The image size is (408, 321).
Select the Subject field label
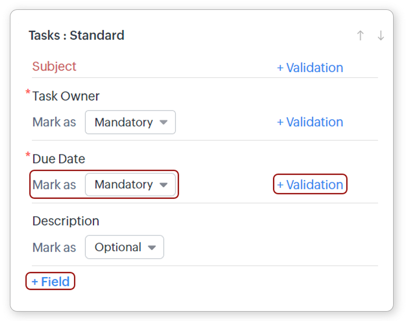coord(54,66)
